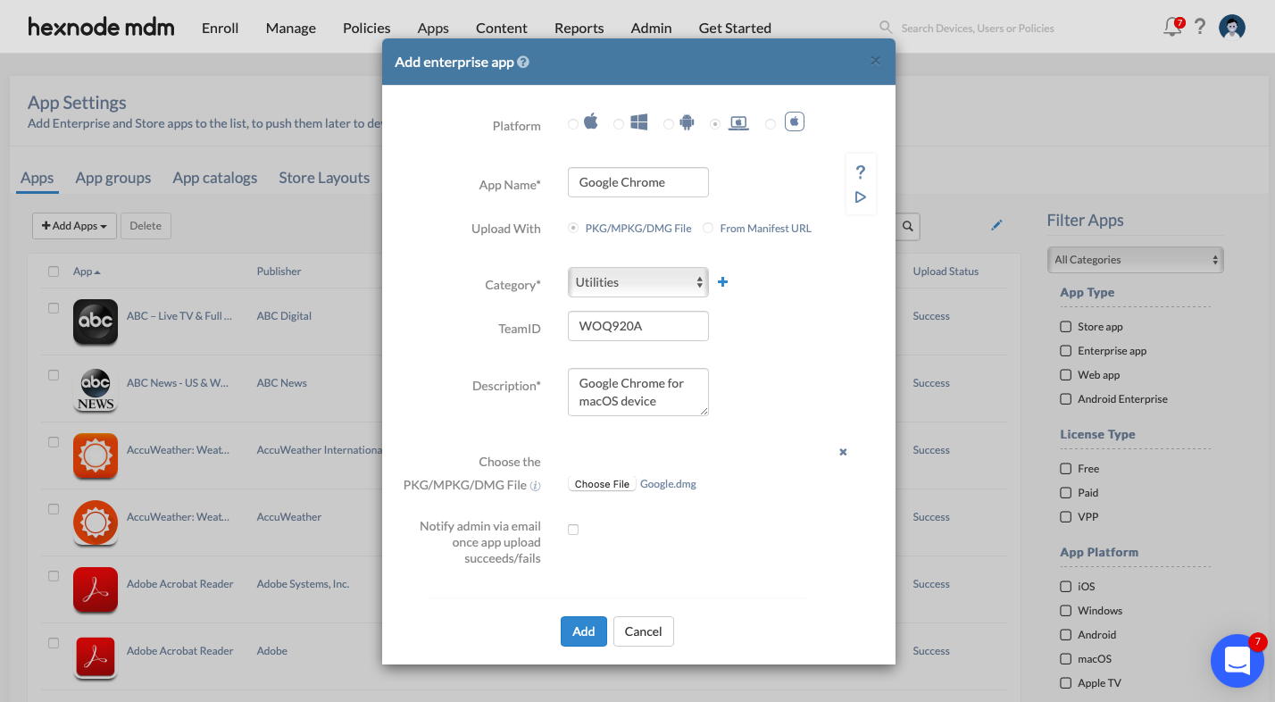Screen dimensions: 1275x702
Task: Check the Enterprise app filter
Action: click(1065, 351)
